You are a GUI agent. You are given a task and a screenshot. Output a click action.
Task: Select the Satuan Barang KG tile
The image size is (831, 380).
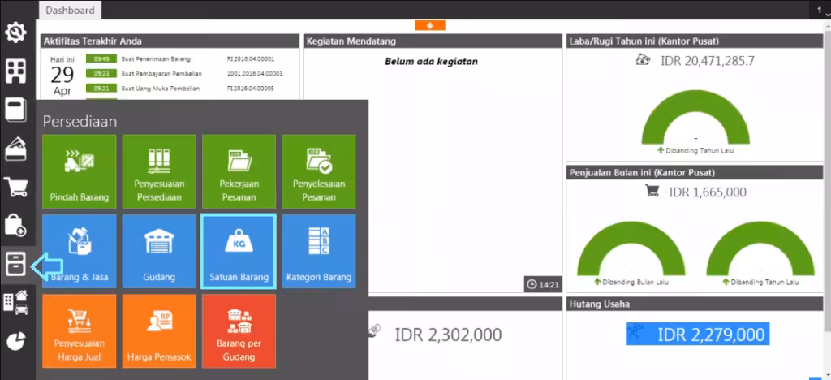(x=239, y=251)
